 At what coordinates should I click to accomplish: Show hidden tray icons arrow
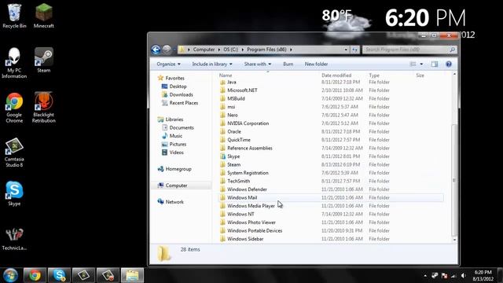(x=425, y=276)
